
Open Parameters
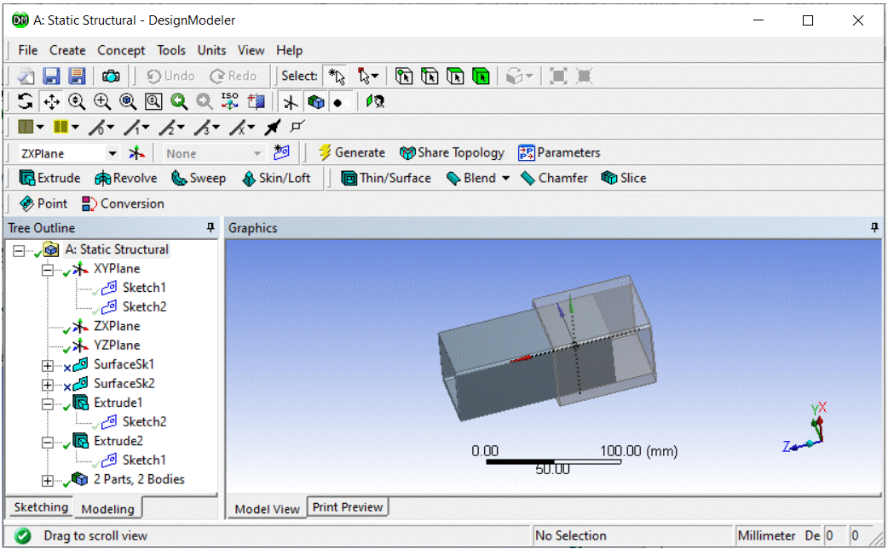tap(559, 152)
